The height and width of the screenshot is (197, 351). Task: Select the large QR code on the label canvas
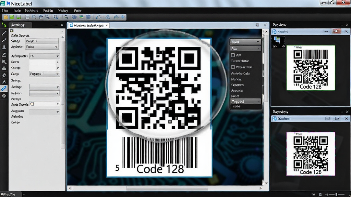point(158,88)
